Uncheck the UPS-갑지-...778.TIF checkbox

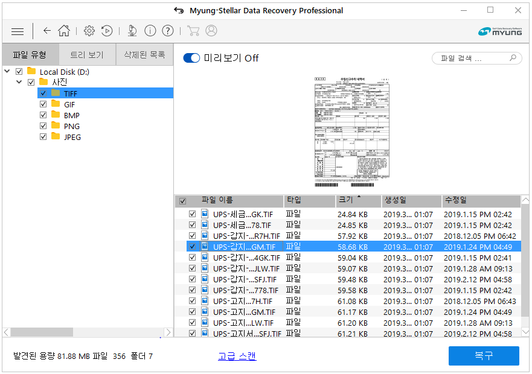point(193,290)
